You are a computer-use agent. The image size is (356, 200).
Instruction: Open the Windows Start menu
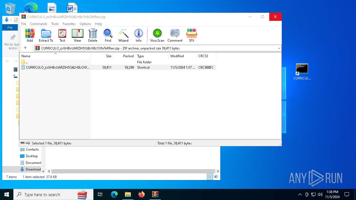(x=7, y=194)
